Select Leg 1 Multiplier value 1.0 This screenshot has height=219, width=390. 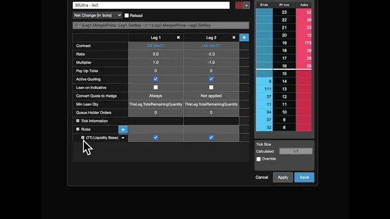click(x=155, y=62)
